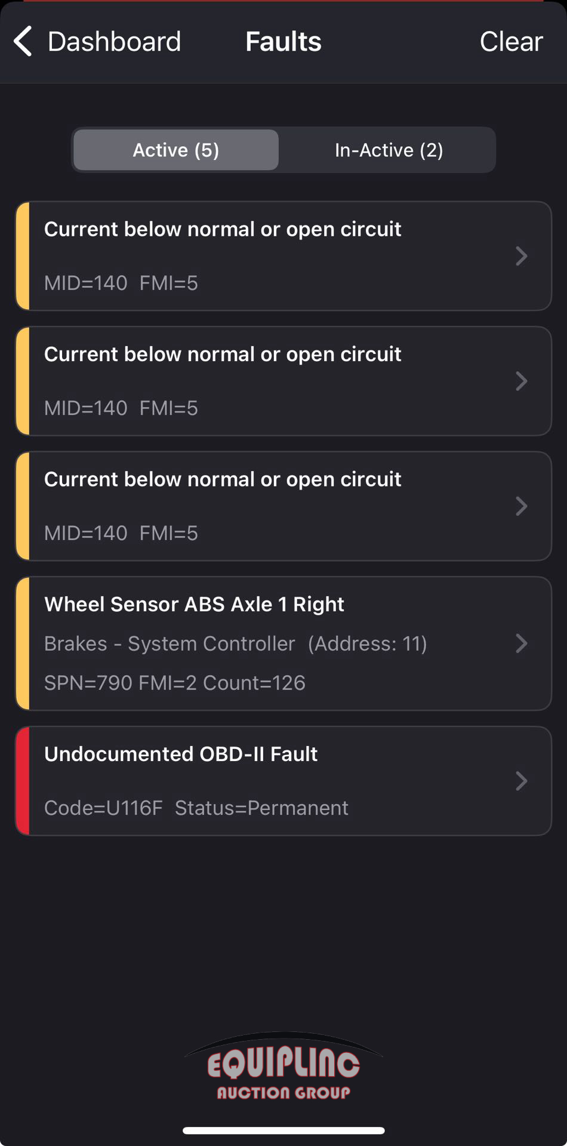
Task: Expand the second open circuit fault chevron
Action: click(x=521, y=381)
